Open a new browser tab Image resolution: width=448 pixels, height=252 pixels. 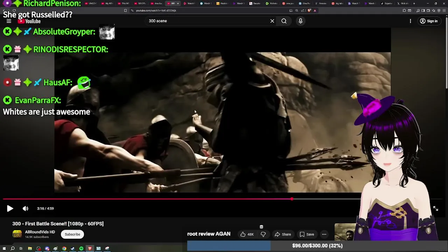414,3
